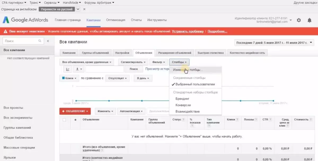Click the Google AdWords logo
This screenshot has height=161, width=318.
click(25, 20)
